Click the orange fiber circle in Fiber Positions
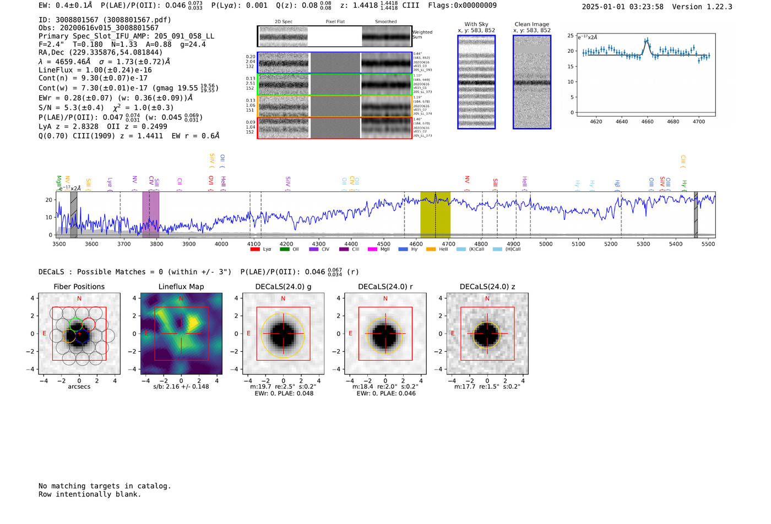Image resolution: width=771 pixels, height=524 pixels. tap(68, 336)
